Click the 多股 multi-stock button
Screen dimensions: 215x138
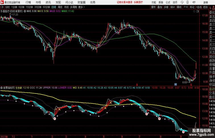166,7
